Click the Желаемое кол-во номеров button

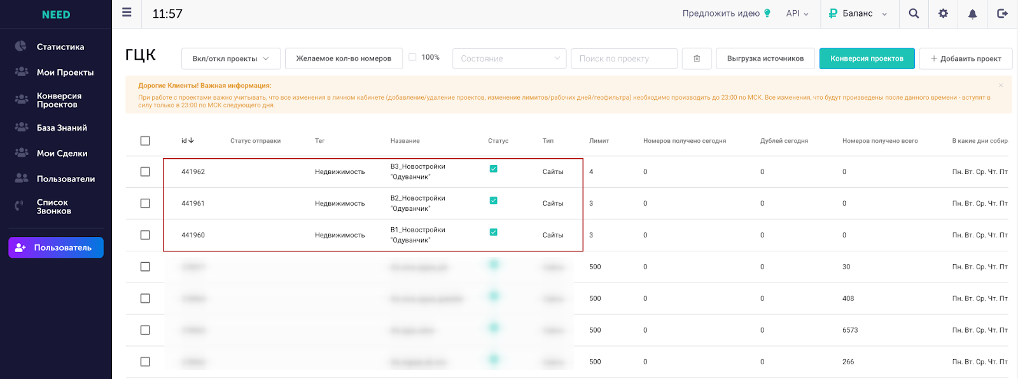tap(344, 58)
